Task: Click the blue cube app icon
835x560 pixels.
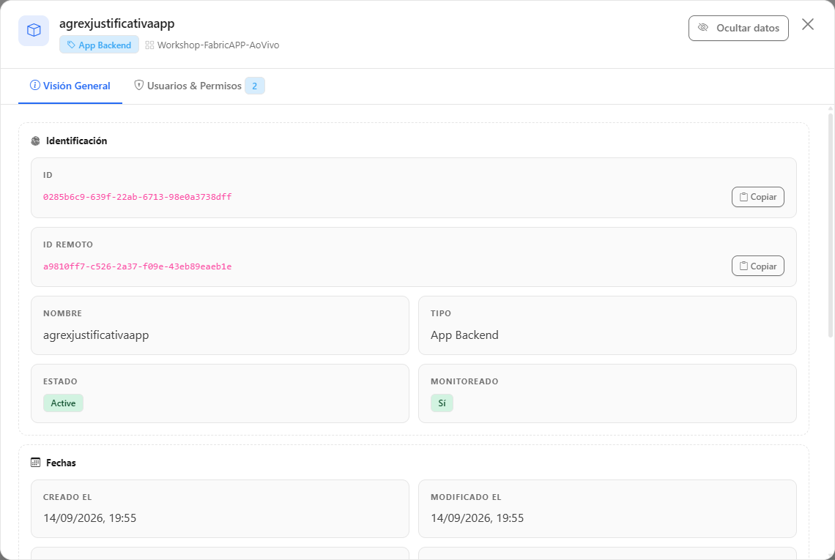Action: click(x=34, y=30)
